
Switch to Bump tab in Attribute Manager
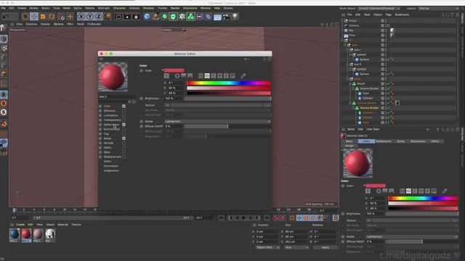[x=400, y=141]
